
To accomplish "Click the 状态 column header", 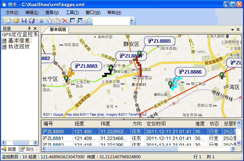I will pyautogui.click(x=215, y=124).
